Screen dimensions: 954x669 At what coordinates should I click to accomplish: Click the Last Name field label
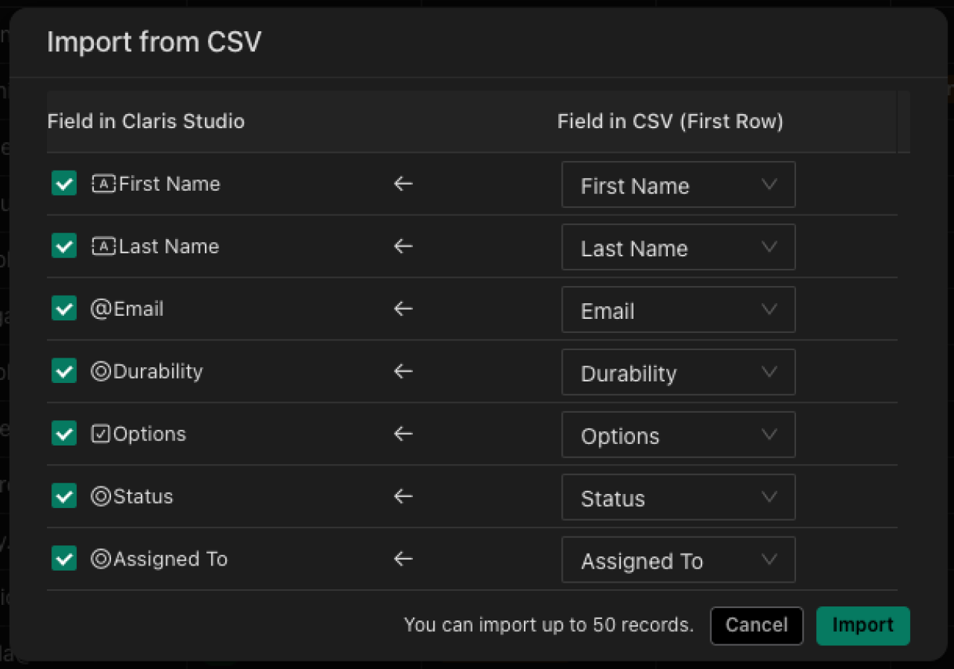click(x=169, y=247)
